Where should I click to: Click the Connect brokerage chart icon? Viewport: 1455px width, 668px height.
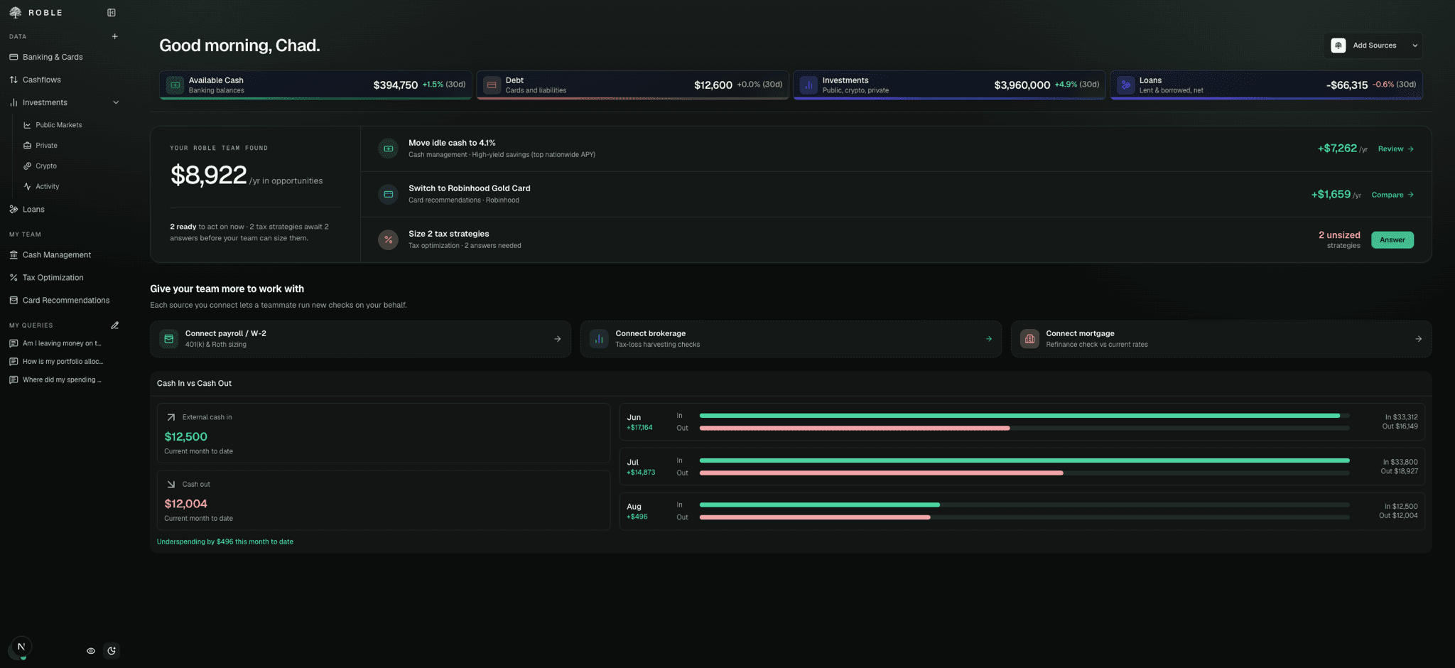point(599,339)
